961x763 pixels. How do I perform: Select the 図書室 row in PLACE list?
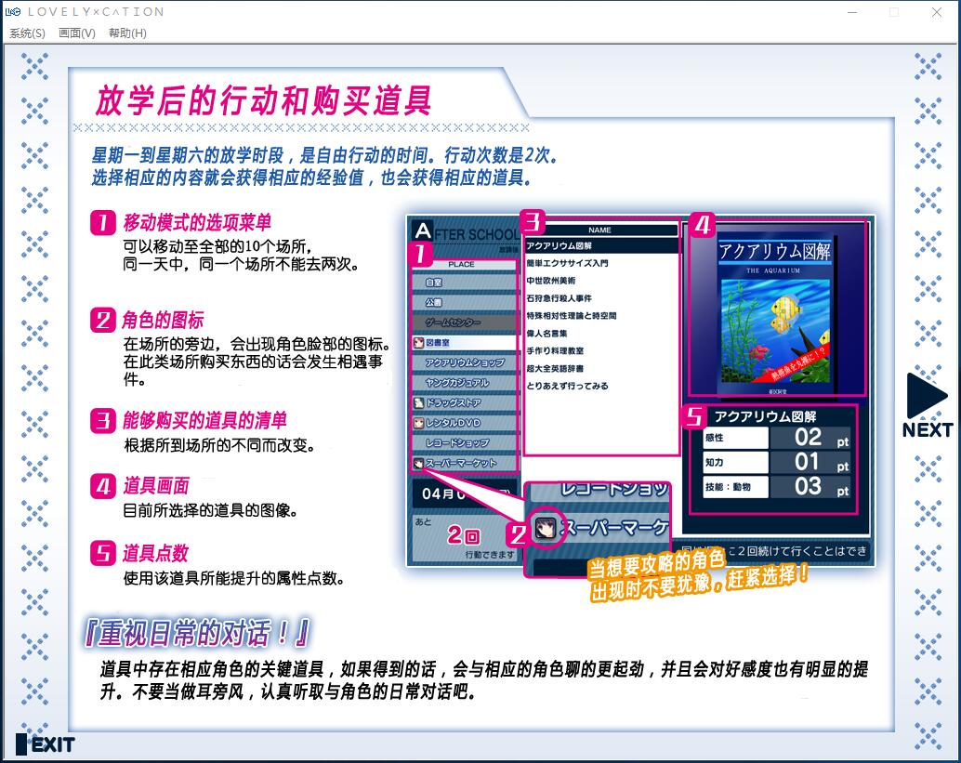coord(466,343)
